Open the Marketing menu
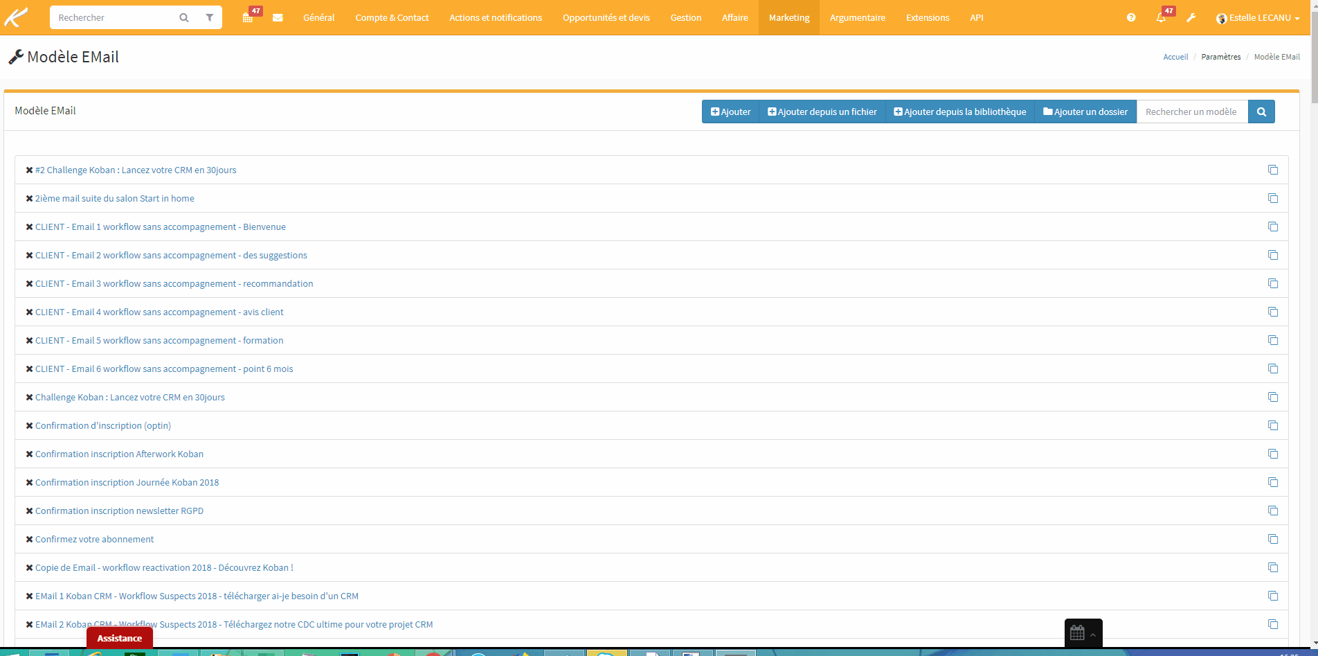 789,17
